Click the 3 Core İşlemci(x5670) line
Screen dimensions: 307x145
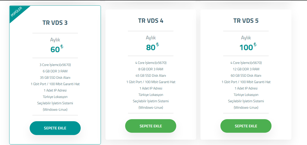pos(55,65)
